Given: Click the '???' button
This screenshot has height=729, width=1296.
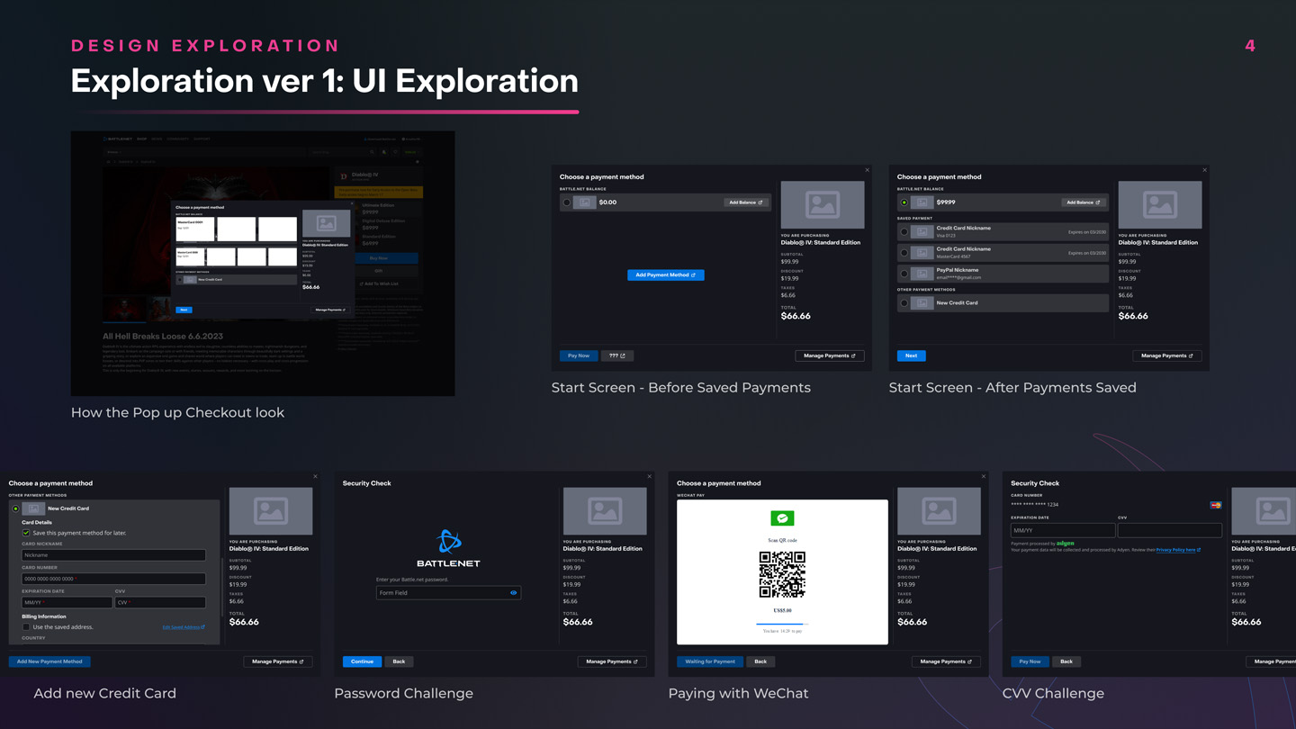Looking at the screenshot, I should point(616,355).
